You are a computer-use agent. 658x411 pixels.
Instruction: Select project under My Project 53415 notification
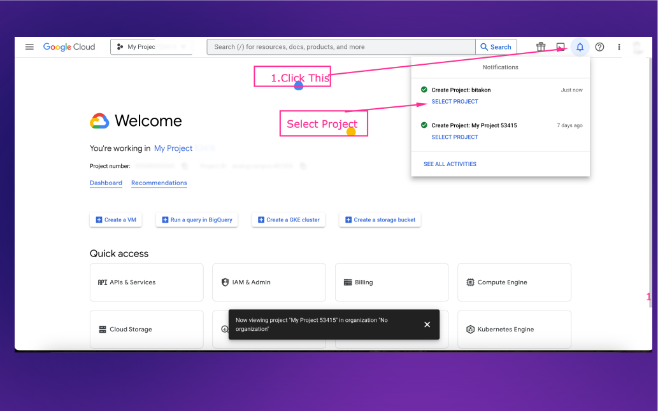click(x=455, y=137)
